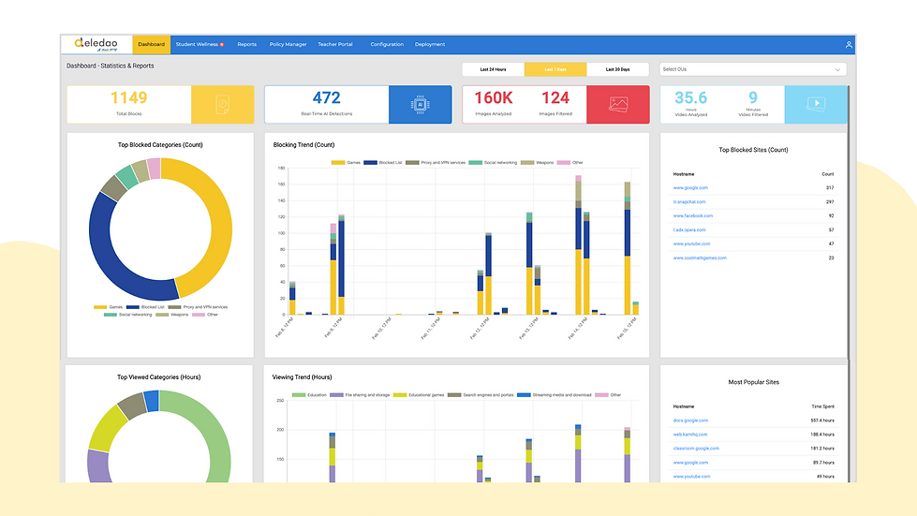Toggle Weapons in Blocking Trend legend
The image size is (917, 516).
(537, 162)
